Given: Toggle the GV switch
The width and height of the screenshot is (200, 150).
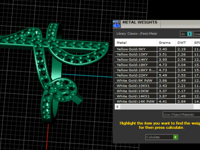Looking at the screenshot, I should tap(186, 34).
